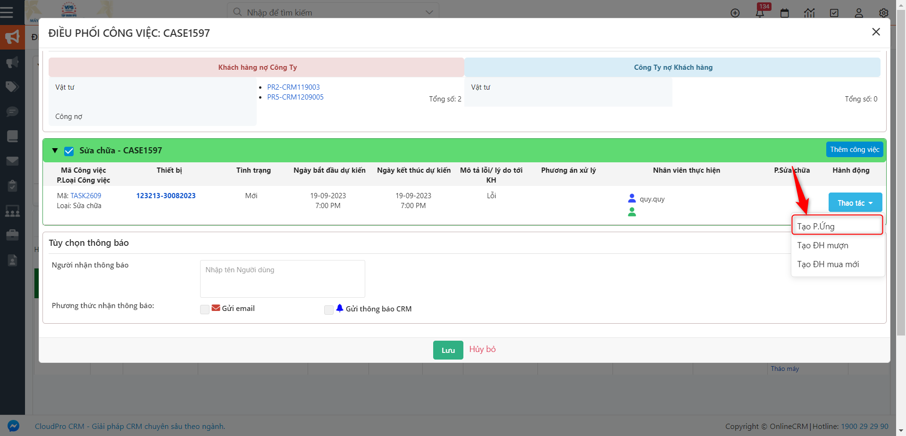
Task: Open the book sidebar module
Action: pyautogui.click(x=12, y=136)
